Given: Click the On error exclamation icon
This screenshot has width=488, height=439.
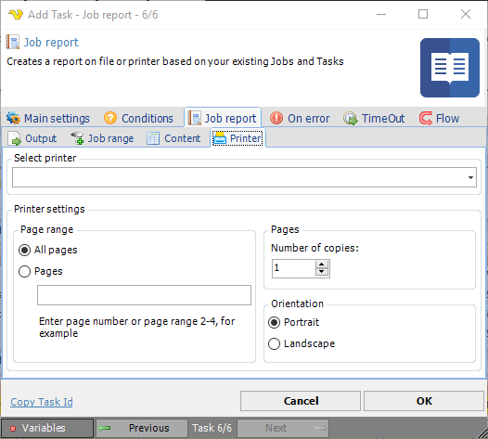Looking at the screenshot, I should pos(276,118).
